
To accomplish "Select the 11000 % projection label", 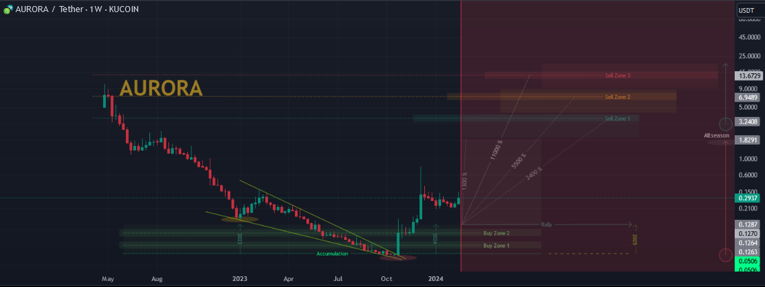I will pos(496,151).
